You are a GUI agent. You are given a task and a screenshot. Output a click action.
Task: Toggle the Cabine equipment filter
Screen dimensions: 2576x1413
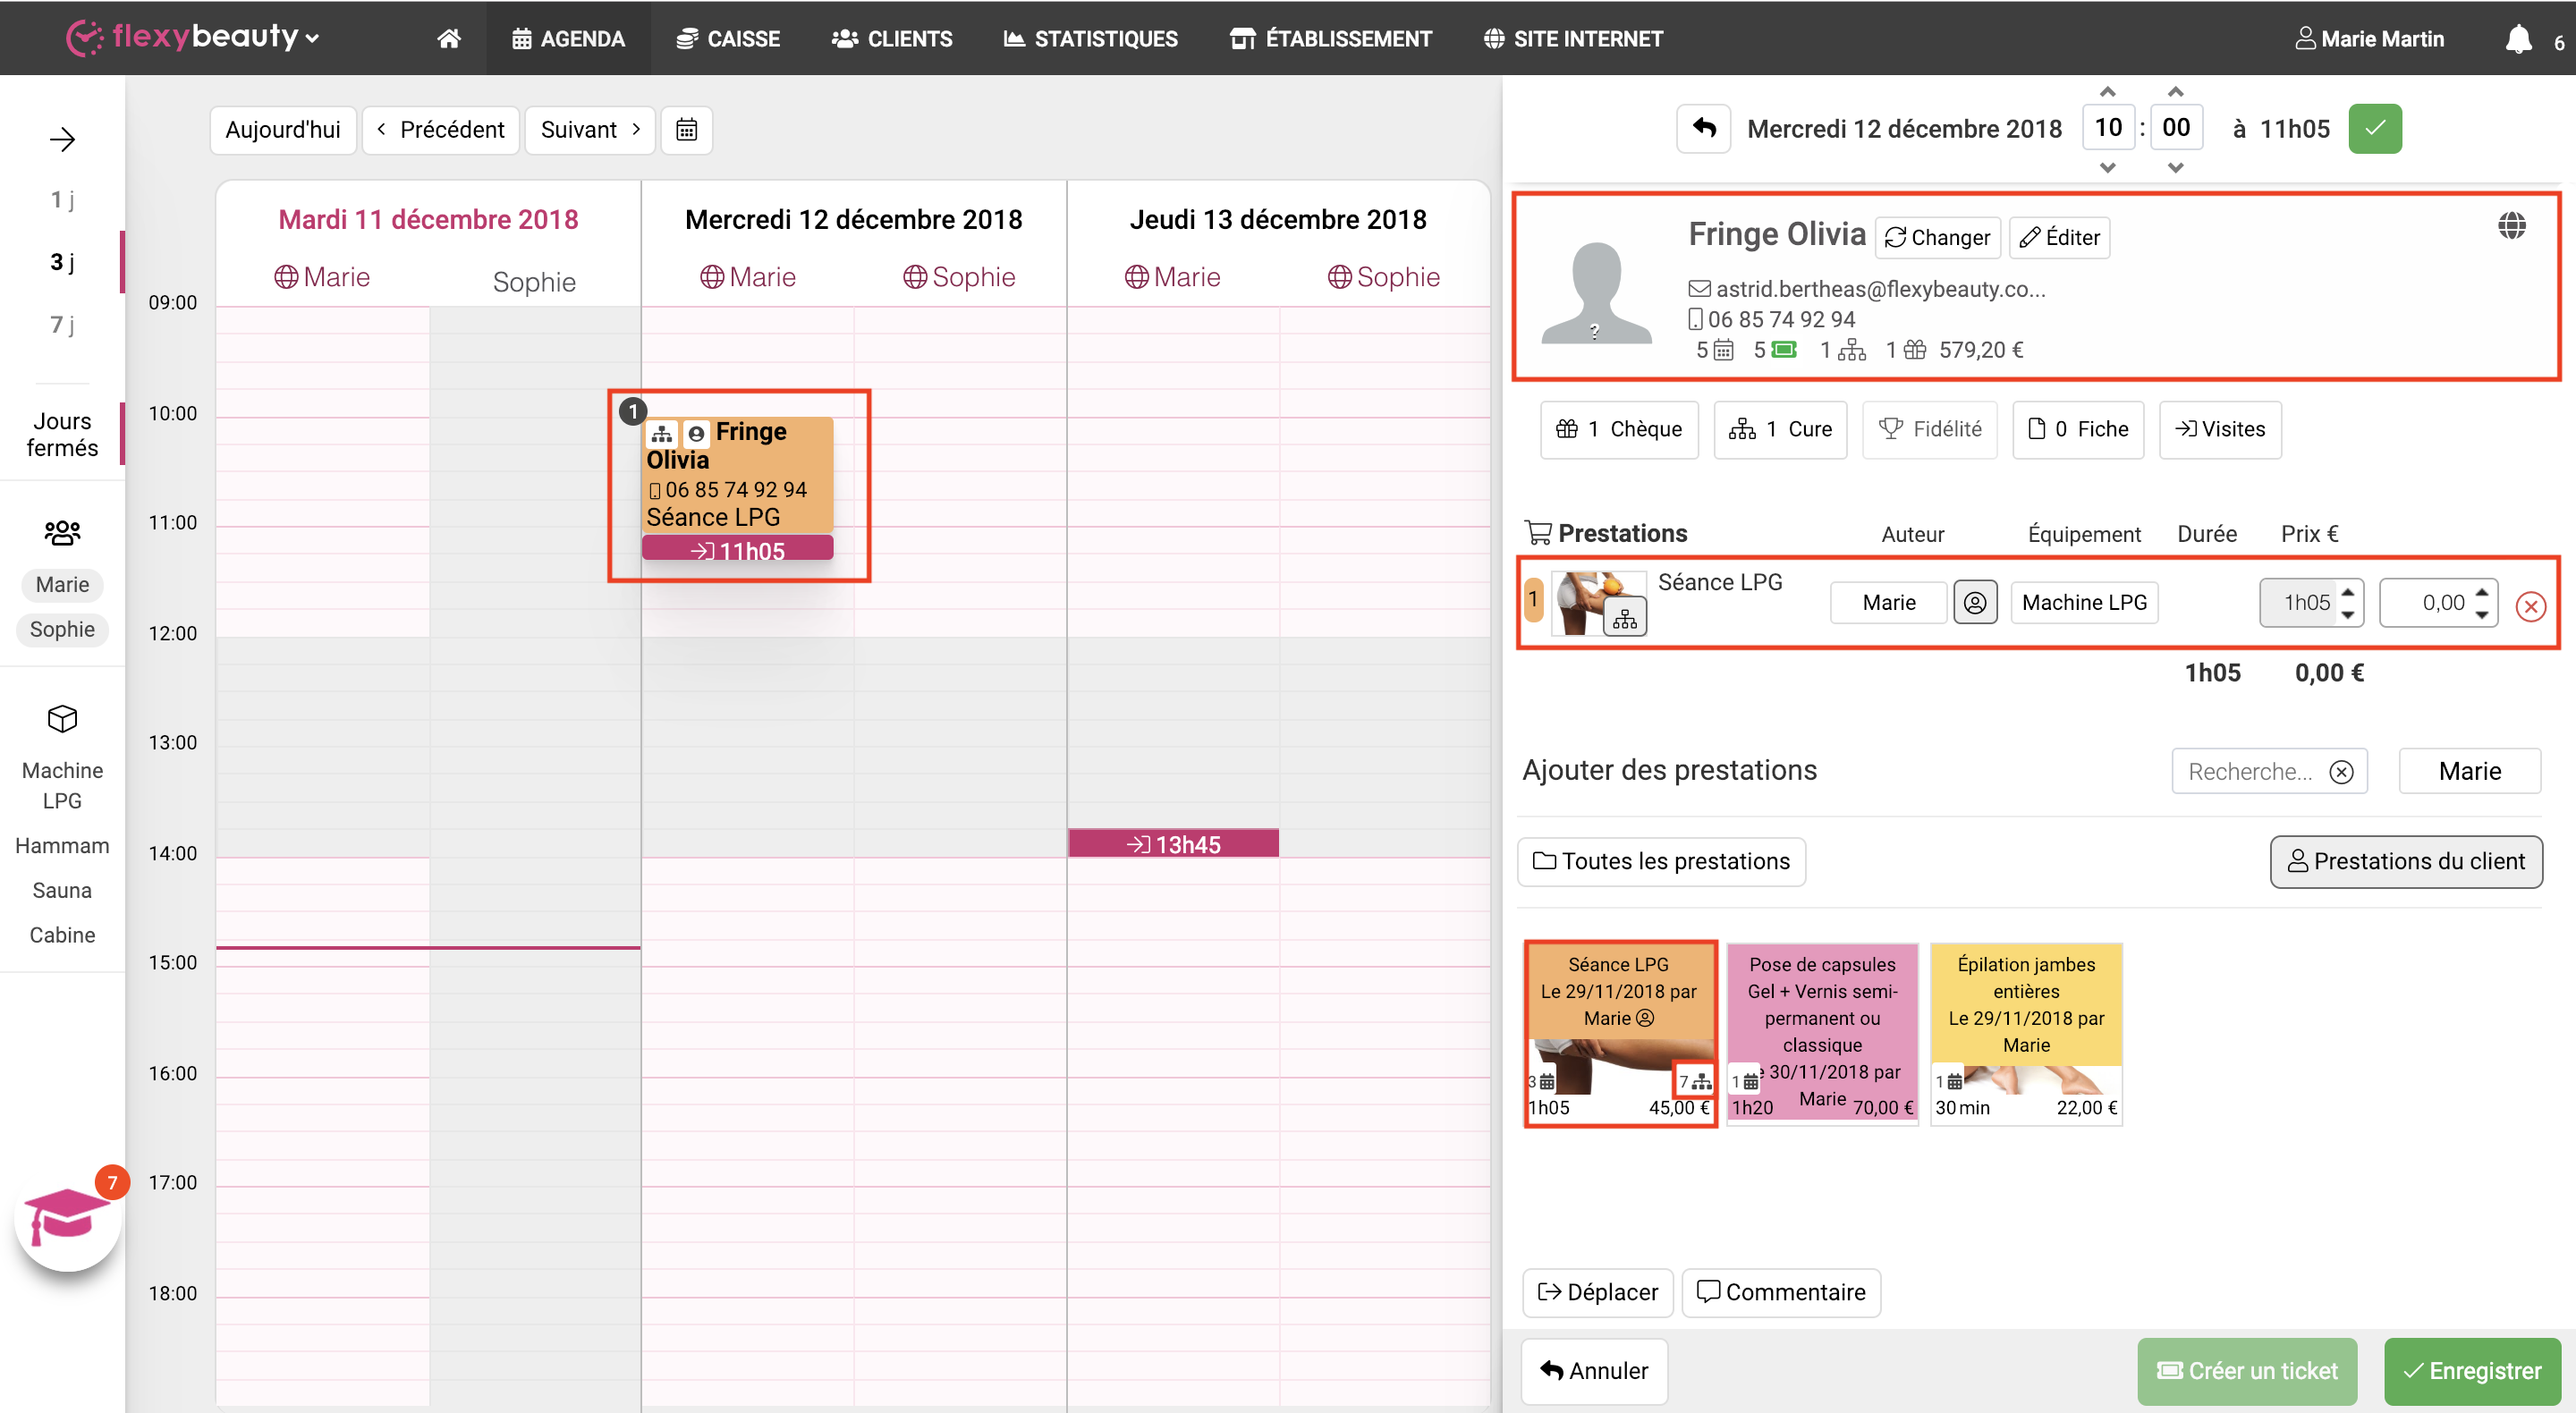tap(62, 935)
